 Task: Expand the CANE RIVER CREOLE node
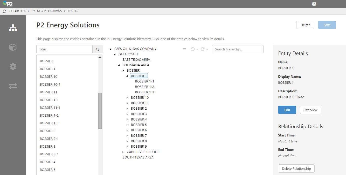tap(123, 152)
